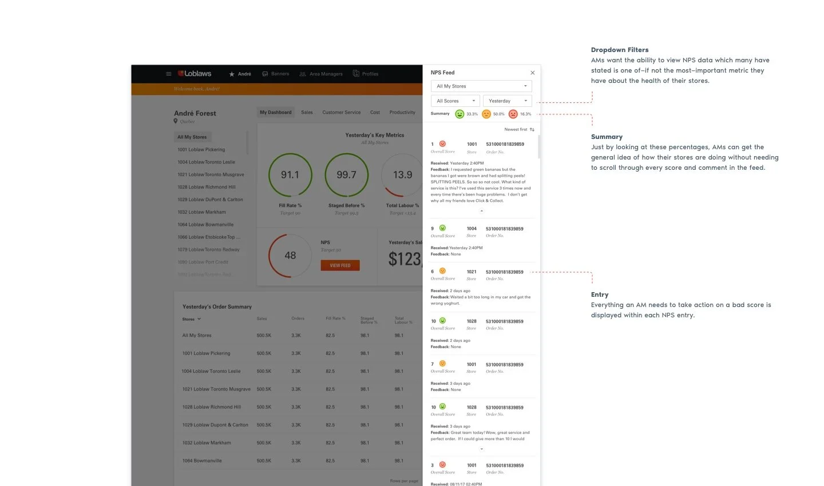Switch to the Customer Service tab
This screenshot has height=486, width=824.
(342, 112)
